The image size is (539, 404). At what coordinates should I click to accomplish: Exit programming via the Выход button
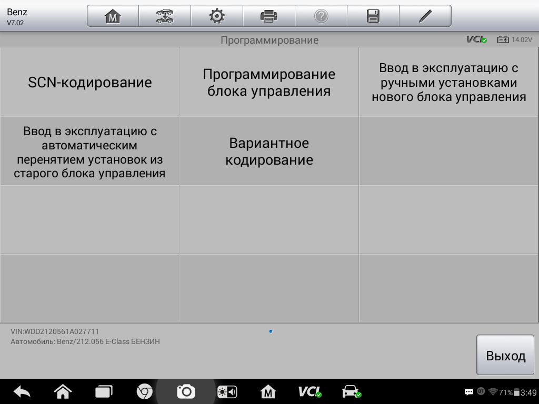(x=505, y=355)
